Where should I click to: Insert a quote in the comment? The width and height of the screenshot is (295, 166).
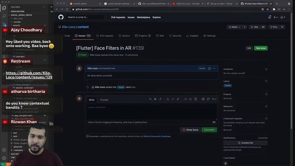(x=168, y=99)
